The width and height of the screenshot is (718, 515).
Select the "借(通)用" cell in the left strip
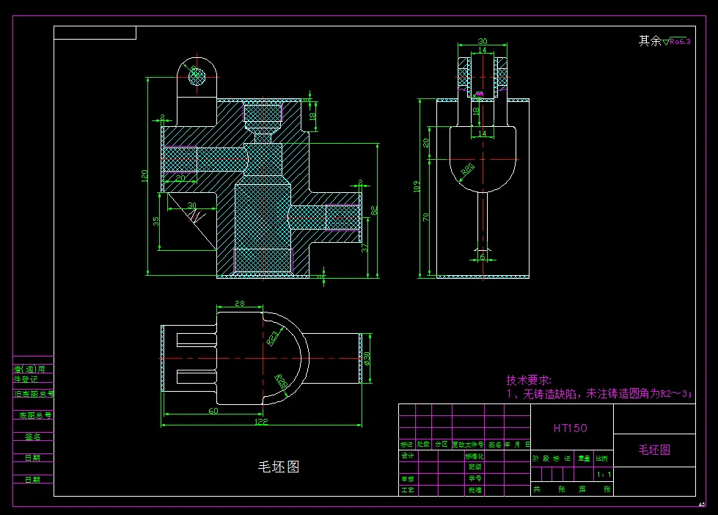point(29,369)
